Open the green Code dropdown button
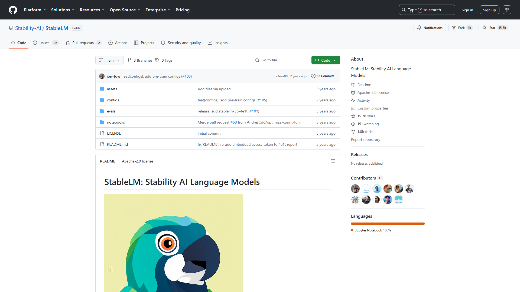The image size is (520, 292). (x=326, y=60)
